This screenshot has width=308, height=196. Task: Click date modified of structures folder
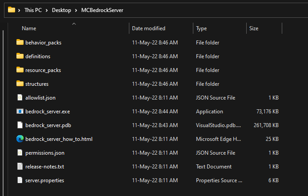155,84
